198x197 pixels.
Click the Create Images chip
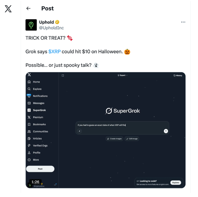pos(114,139)
